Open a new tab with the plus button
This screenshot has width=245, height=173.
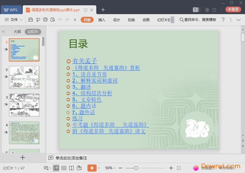(103, 10)
